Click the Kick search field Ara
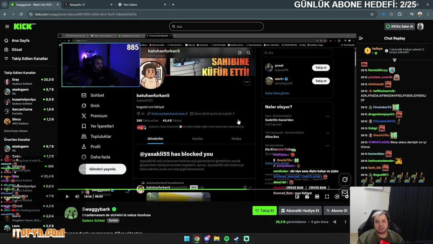433x244 pixels. pyautogui.click(x=216, y=26)
